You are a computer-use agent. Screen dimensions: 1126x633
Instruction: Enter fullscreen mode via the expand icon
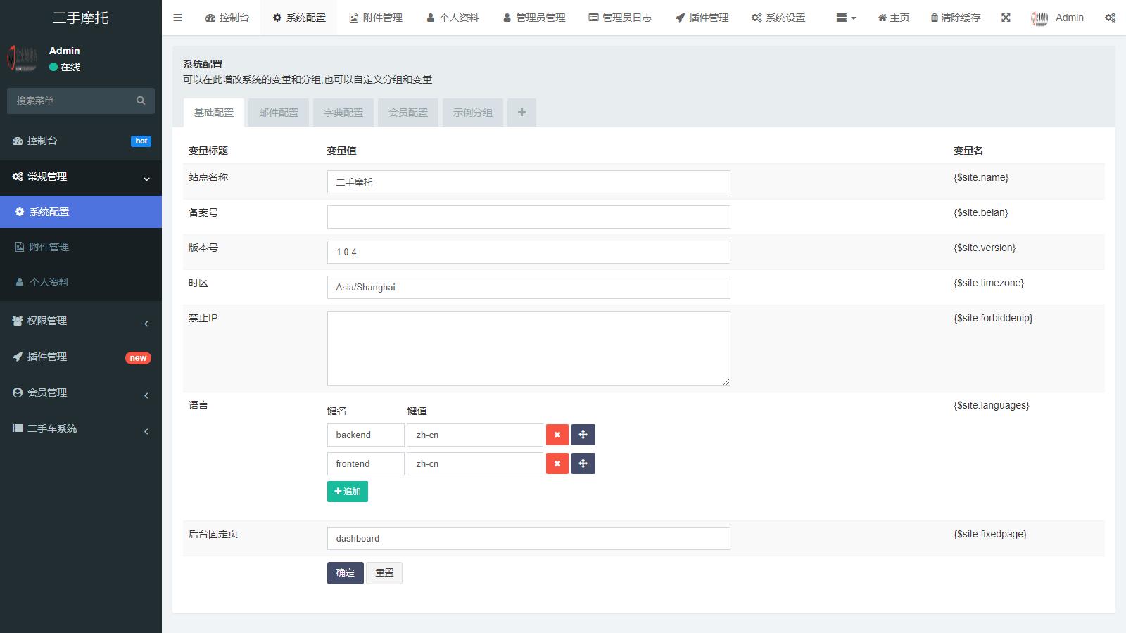click(1006, 18)
